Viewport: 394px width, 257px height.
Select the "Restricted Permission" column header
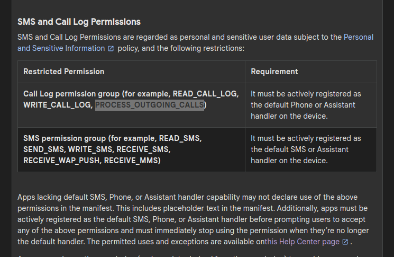[64, 72]
